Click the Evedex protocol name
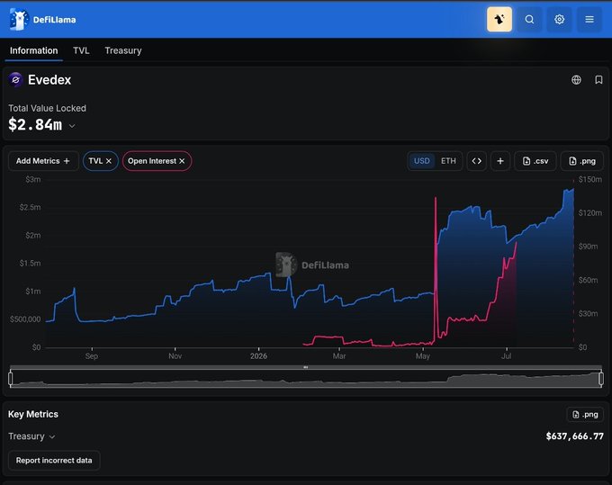The image size is (612, 485). (x=49, y=80)
